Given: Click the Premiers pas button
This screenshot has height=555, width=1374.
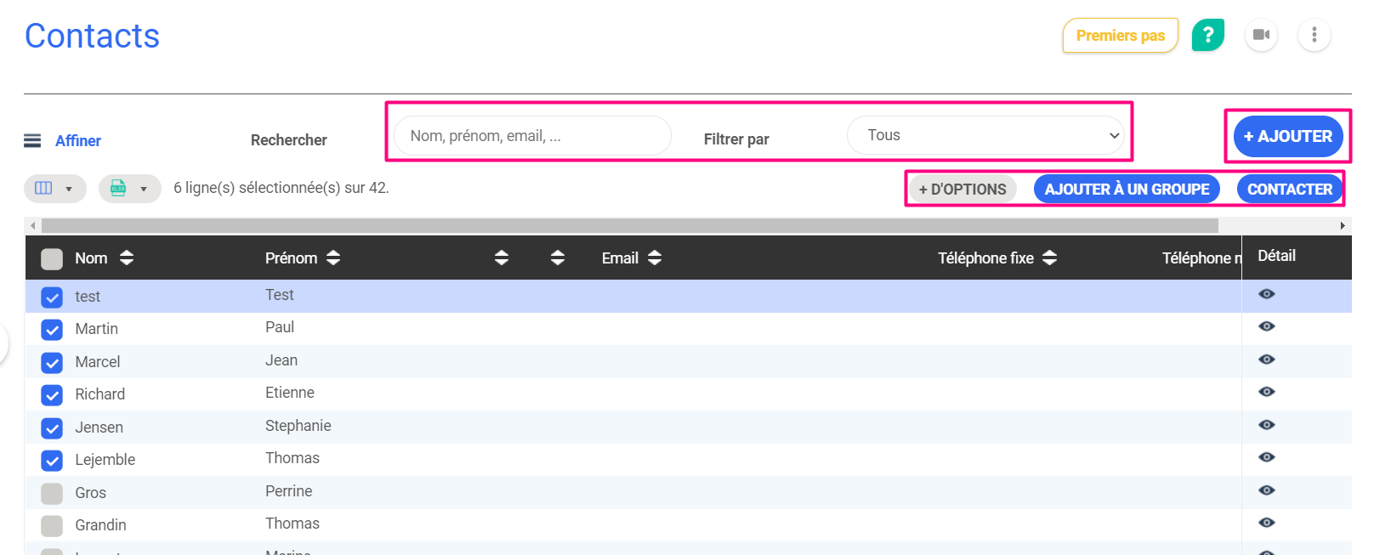Looking at the screenshot, I should [1120, 36].
